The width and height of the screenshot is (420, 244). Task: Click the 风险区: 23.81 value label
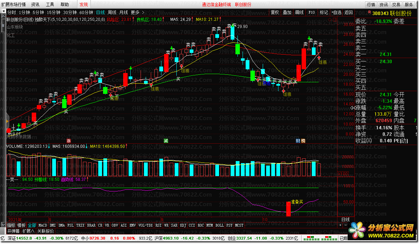point(119,19)
